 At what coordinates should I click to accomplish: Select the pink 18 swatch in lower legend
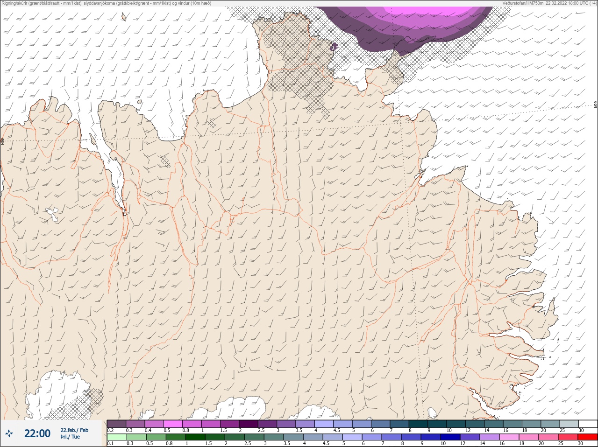528,437
